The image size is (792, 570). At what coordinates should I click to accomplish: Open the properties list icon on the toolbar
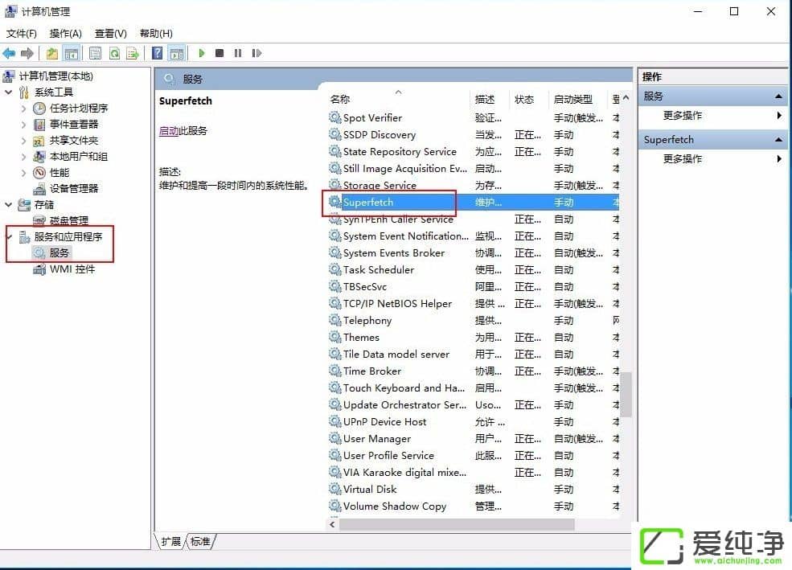[96, 53]
